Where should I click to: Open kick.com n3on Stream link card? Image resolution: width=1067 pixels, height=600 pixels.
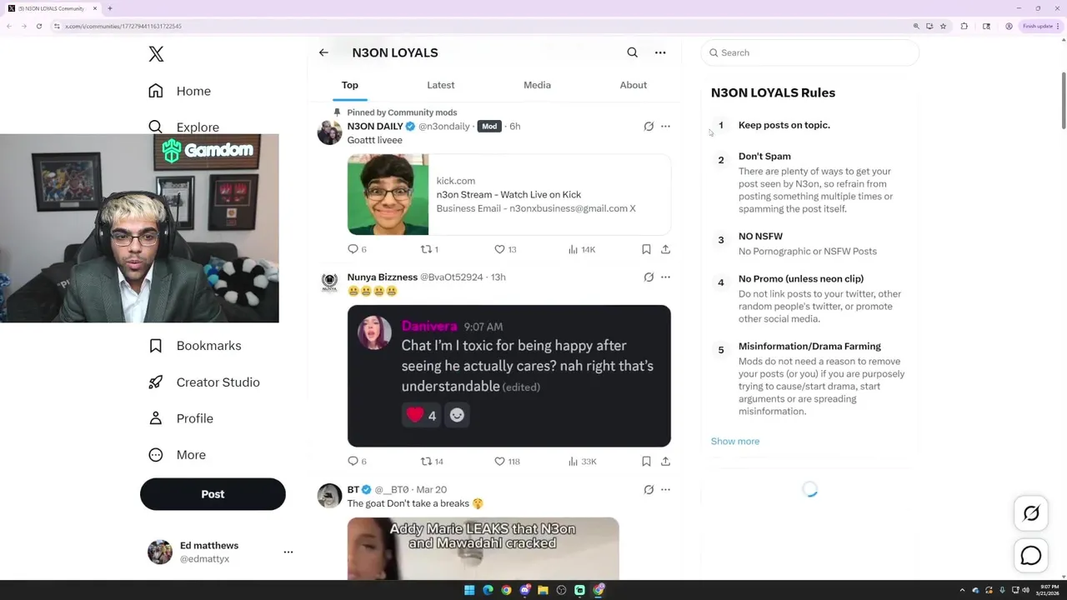click(x=509, y=194)
